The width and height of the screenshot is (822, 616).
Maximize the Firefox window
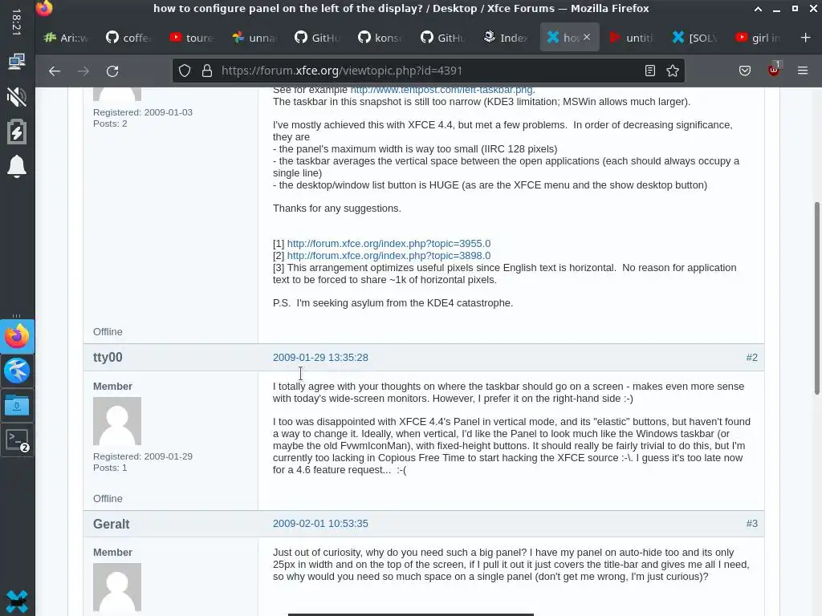pyautogui.click(x=795, y=9)
